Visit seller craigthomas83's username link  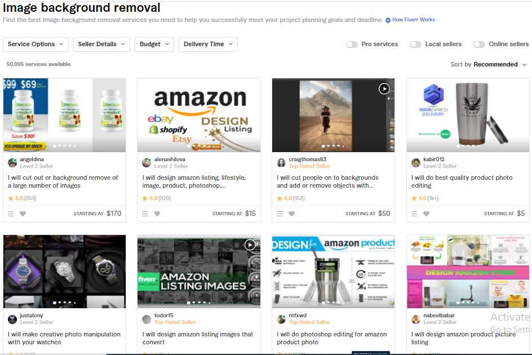coord(307,159)
